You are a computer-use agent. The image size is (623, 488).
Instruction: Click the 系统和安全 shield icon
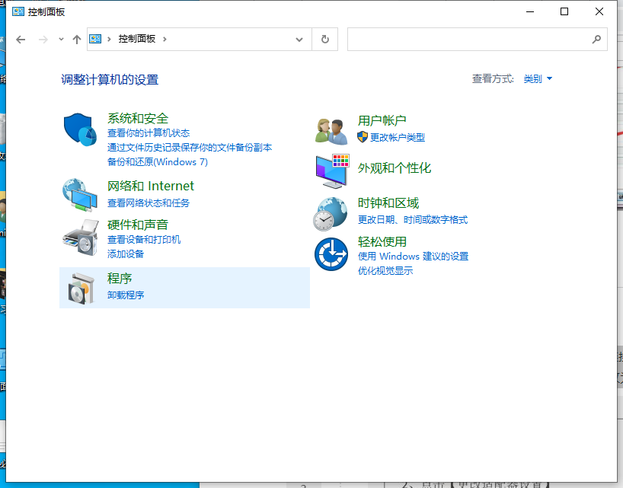click(79, 130)
